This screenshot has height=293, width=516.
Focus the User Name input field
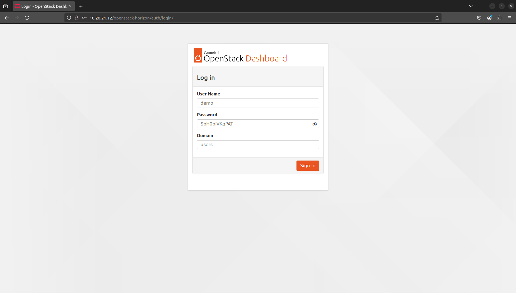point(258,103)
